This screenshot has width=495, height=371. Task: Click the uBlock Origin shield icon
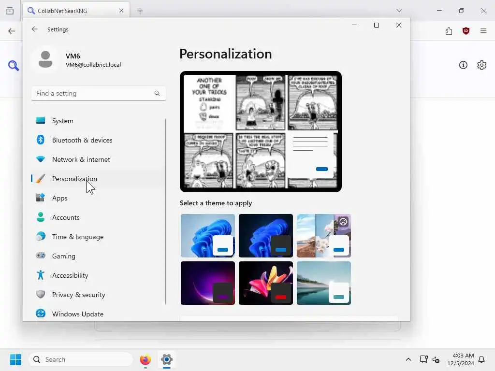[466, 31]
